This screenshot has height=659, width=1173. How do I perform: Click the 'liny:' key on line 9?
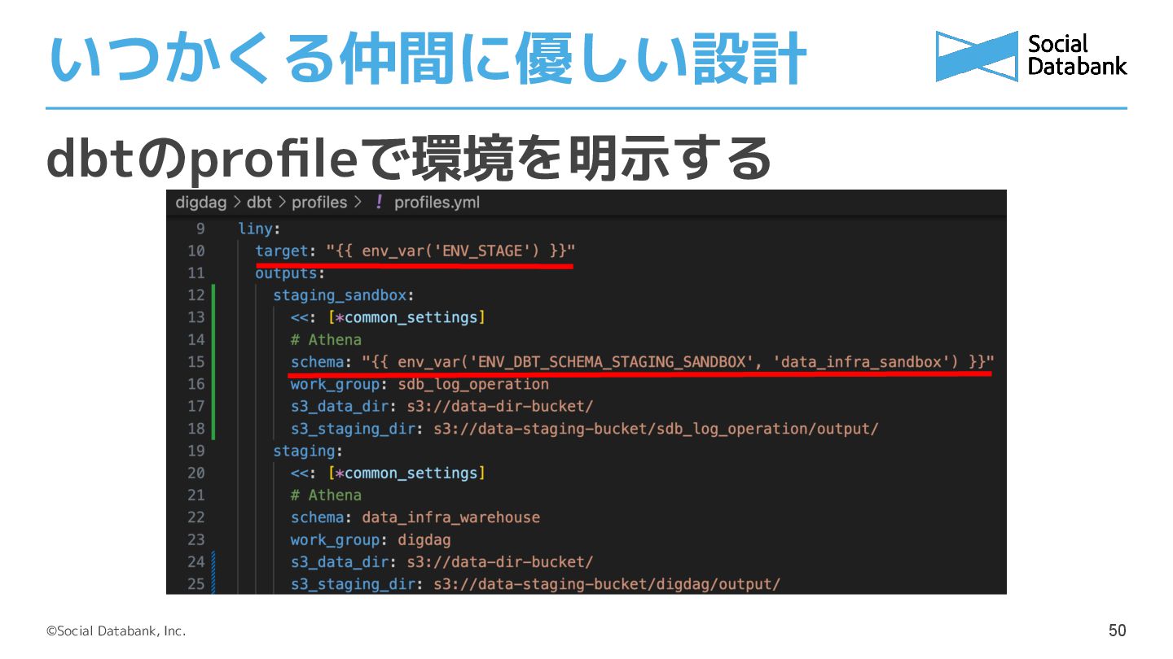click(x=259, y=229)
